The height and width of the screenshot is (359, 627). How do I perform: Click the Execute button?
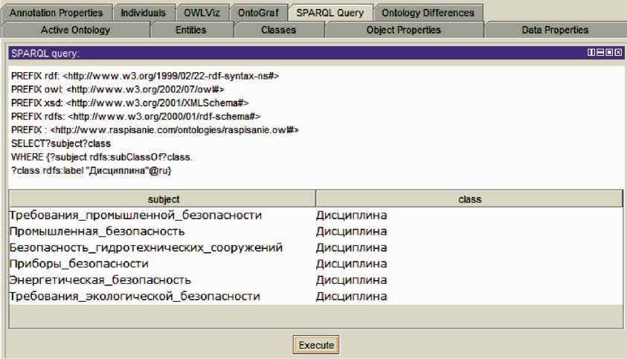point(317,345)
